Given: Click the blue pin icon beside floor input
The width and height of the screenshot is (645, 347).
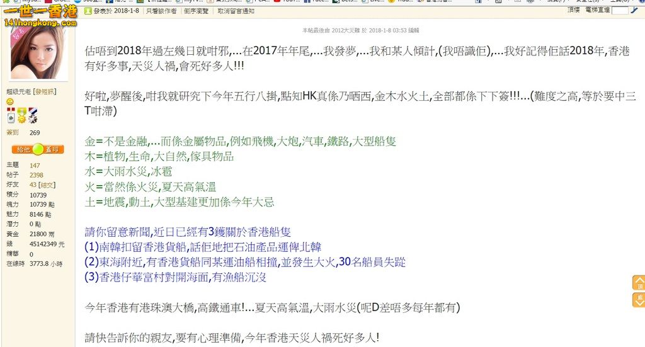Looking at the screenshot, I should [634, 11].
